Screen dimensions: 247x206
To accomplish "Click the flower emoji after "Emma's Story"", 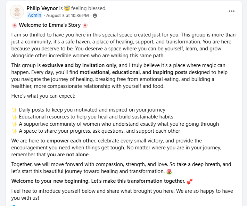I will pos(85,25).
